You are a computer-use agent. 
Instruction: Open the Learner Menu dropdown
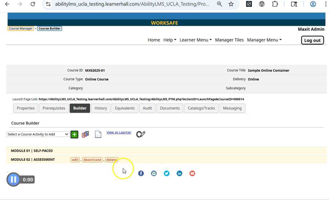click(x=195, y=40)
